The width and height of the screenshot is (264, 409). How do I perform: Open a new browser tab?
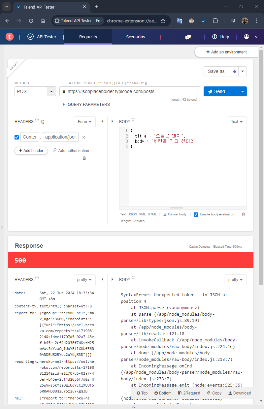pos(96,7)
